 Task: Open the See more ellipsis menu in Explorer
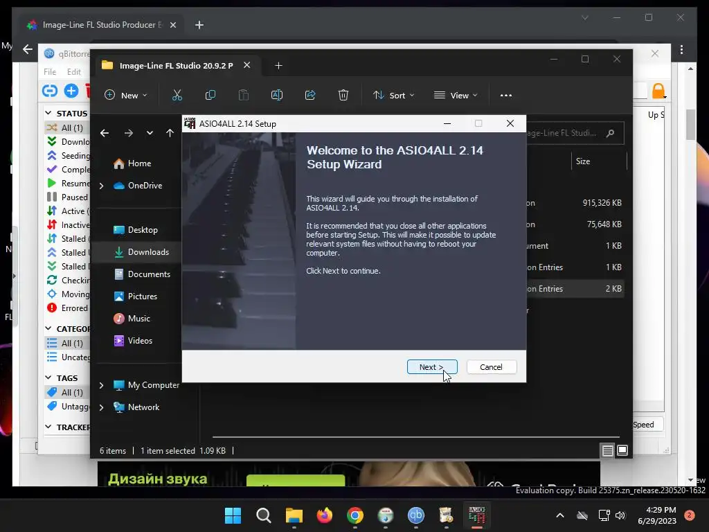(x=506, y=96)
